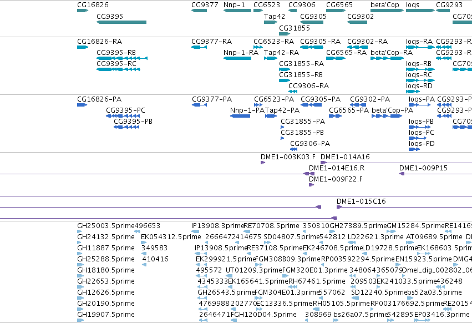
Task: Click the Nnp-1 gene arrow
Action: pos(237,11)
